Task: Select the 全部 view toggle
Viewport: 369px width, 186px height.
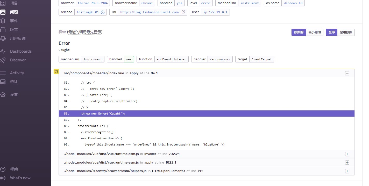Action: point(332,32)
